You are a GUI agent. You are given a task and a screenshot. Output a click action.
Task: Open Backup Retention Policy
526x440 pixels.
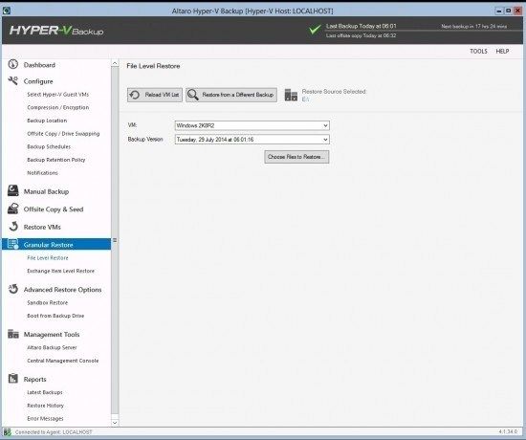[x=56, y=160]
